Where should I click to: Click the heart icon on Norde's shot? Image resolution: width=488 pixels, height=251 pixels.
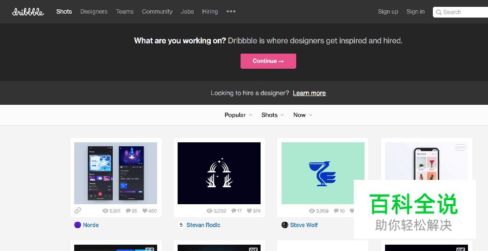click(x=144, y=211)
